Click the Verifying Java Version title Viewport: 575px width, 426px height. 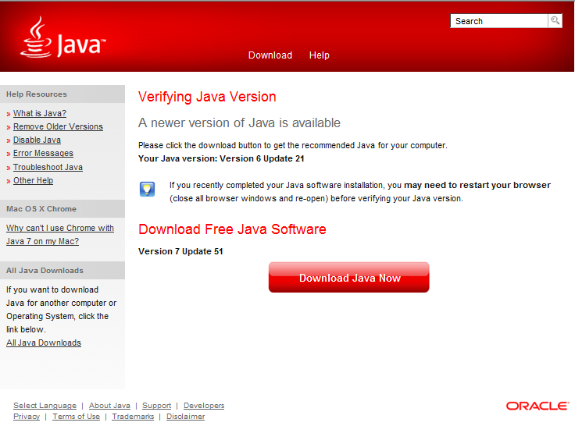[x=207, y=97]
